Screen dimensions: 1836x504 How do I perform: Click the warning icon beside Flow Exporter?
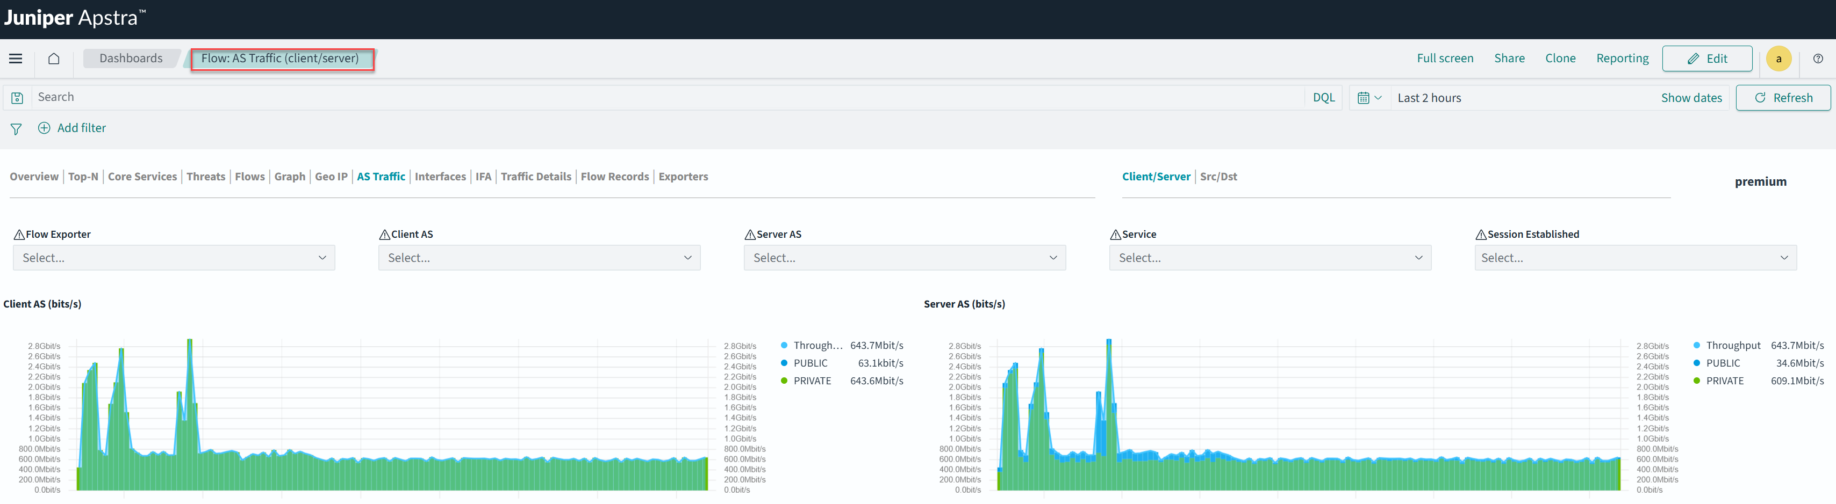19,235
